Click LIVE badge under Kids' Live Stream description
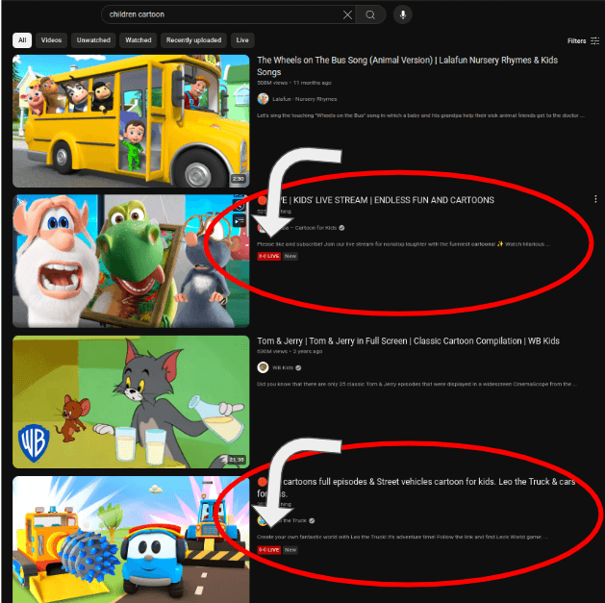605x603 pixels. pos(269,256)
